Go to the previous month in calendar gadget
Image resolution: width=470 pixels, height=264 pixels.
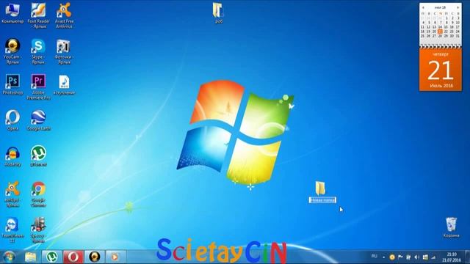[423, 7]
